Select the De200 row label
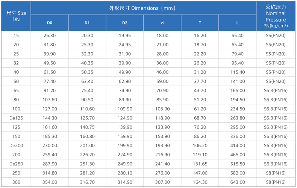Image resolution: width=297 pixels, height=188 pixels. point(16,146)
